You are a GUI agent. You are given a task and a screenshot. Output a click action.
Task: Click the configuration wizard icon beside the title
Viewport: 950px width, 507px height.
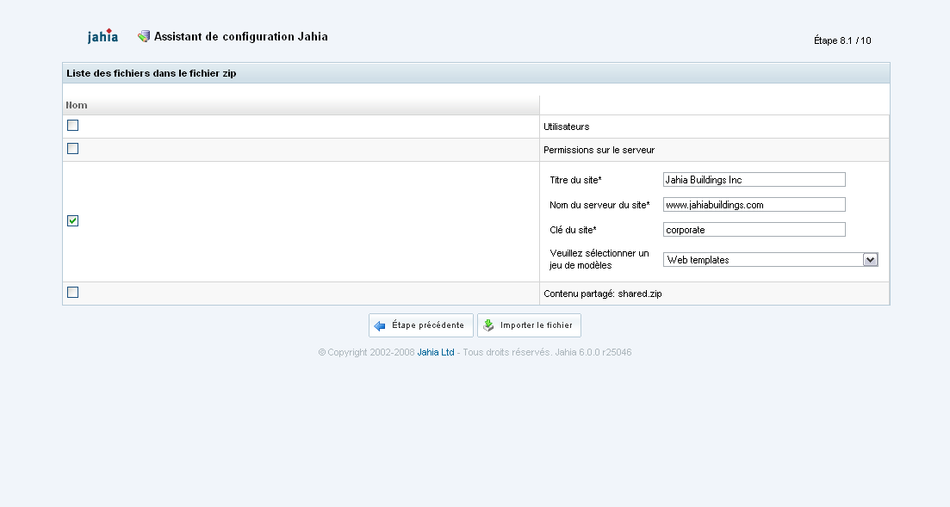144,37
